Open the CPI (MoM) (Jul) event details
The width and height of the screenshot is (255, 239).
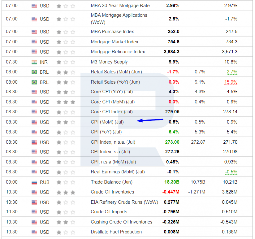click(x=107, y=122)
